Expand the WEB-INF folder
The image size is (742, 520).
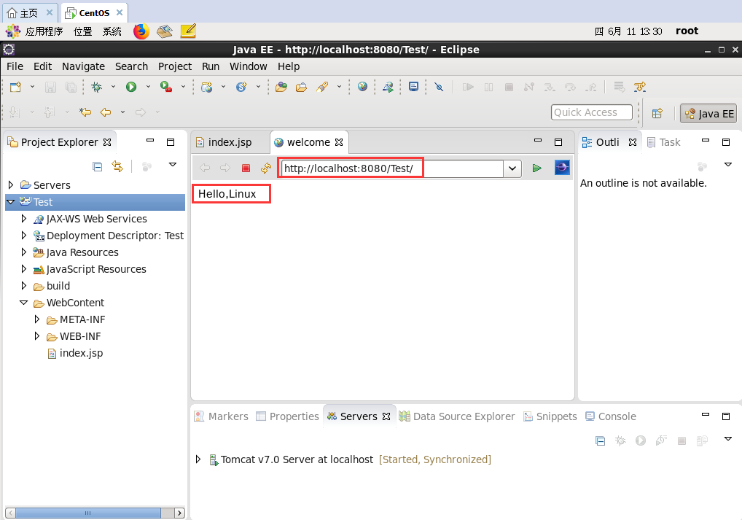[x=37, y=335]
